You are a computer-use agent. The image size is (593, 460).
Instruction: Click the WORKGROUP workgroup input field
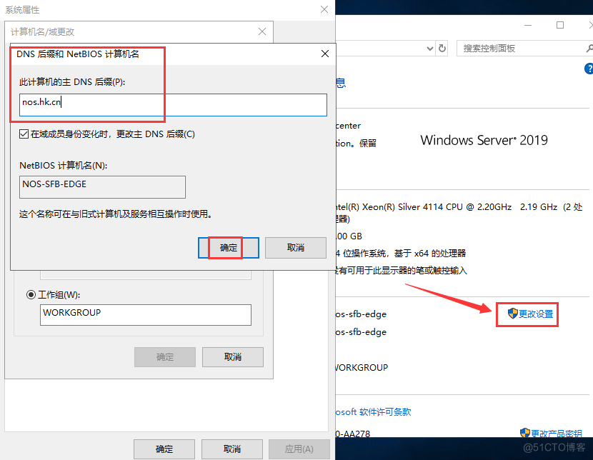click(x=146, y=315)
